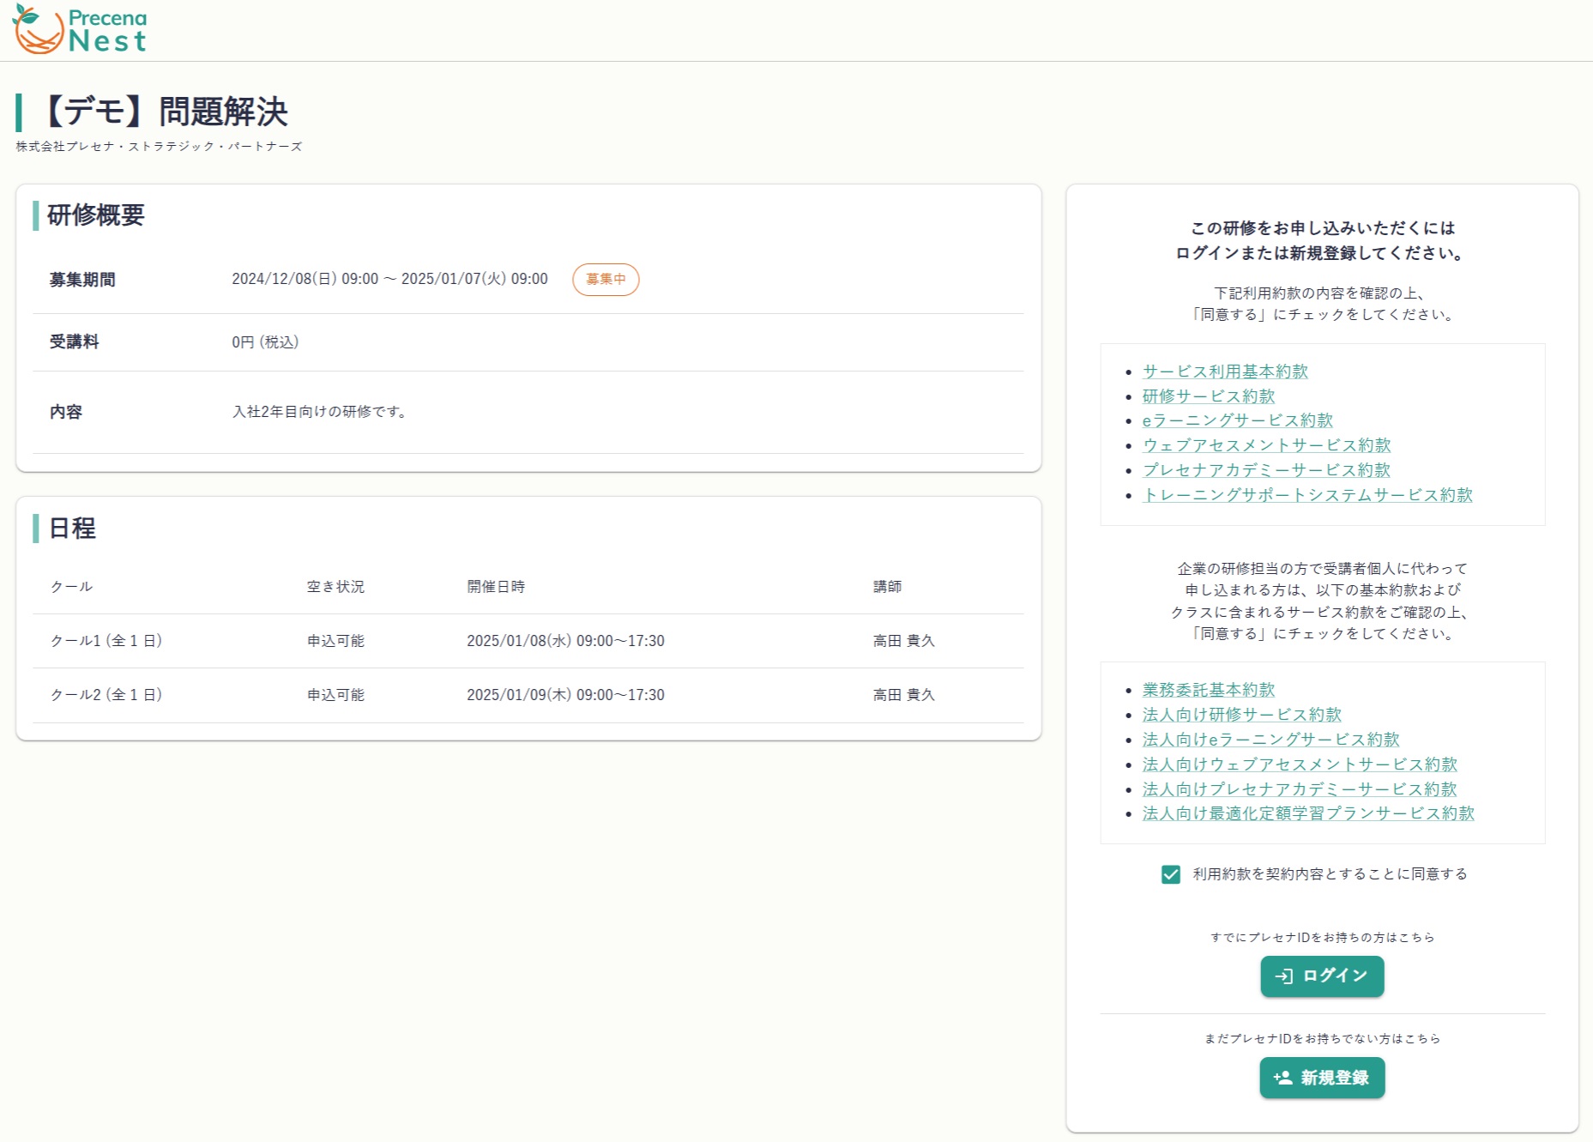
Task: Click 申込可能 status in クール1 row
Action: (x=335, y=641)
